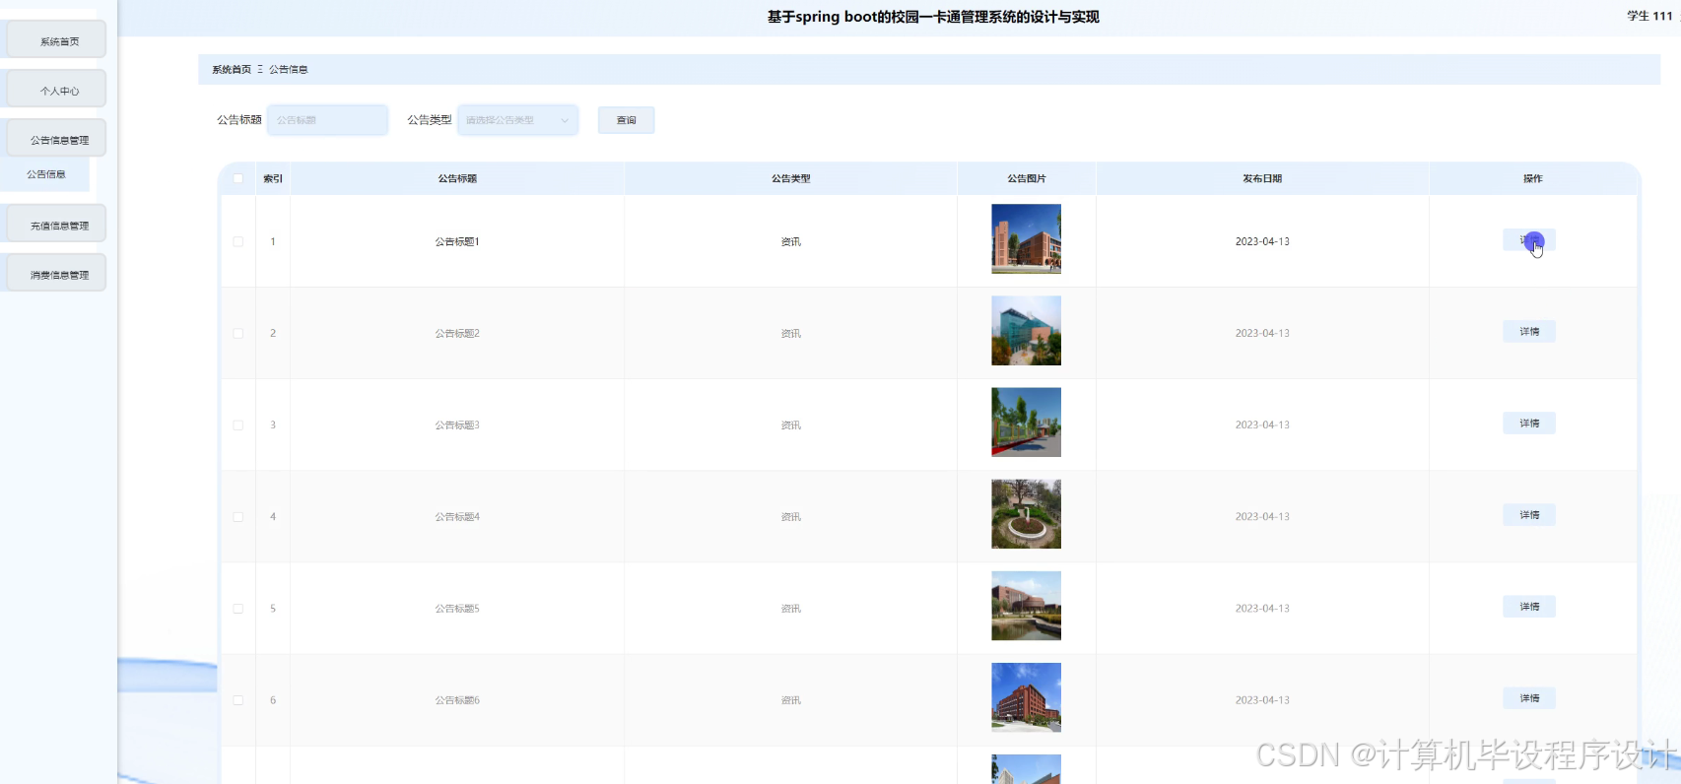Click the 系统首页 breadcrumb link
The height and width of the screenshot is (784, 1681).
232,70
